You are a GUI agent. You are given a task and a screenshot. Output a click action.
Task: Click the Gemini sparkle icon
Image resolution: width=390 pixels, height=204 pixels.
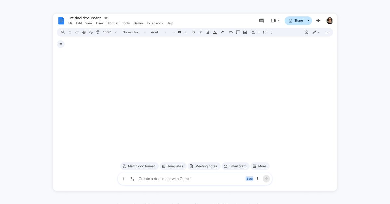318,20
